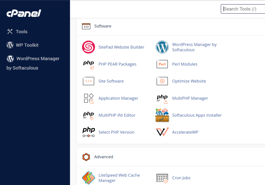The width and height of the screenshot is (265, 185).
Task: Click the Advanced section gear icon
Action: pyautogui.click(x=86, y=157)
